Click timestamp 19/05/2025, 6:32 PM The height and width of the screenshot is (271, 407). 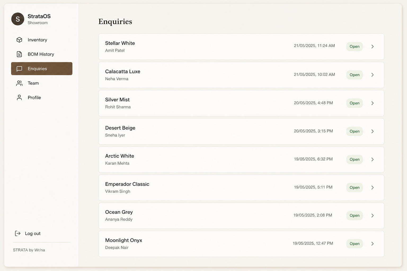click(x=313, y=159)
